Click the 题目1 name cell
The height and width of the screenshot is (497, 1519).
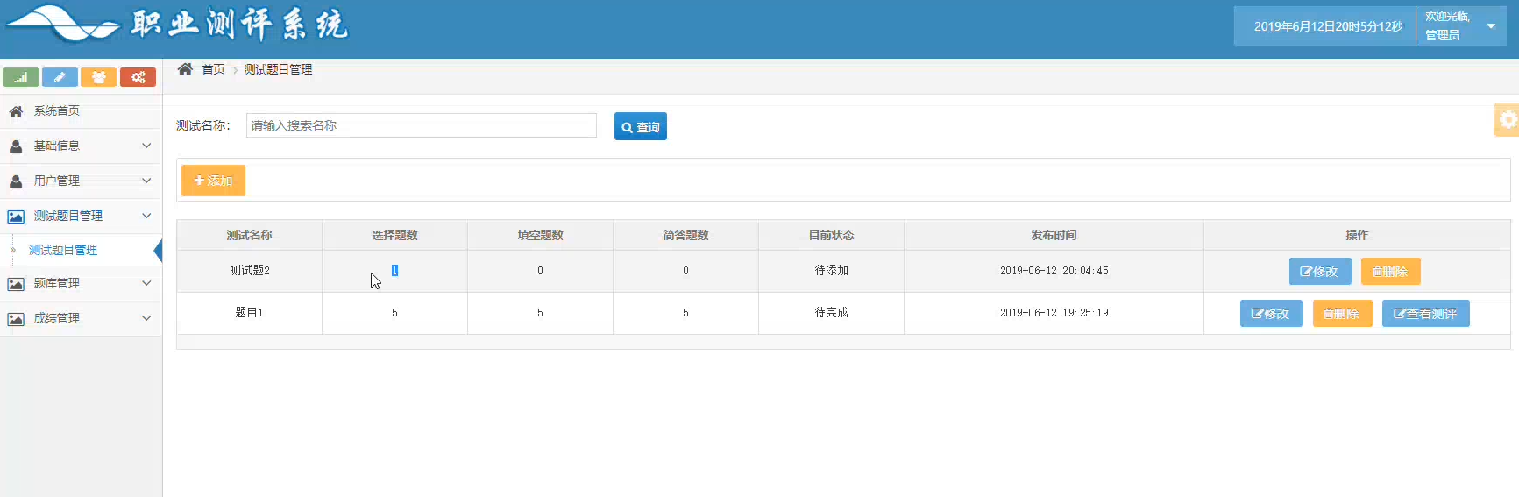(250, 313)
